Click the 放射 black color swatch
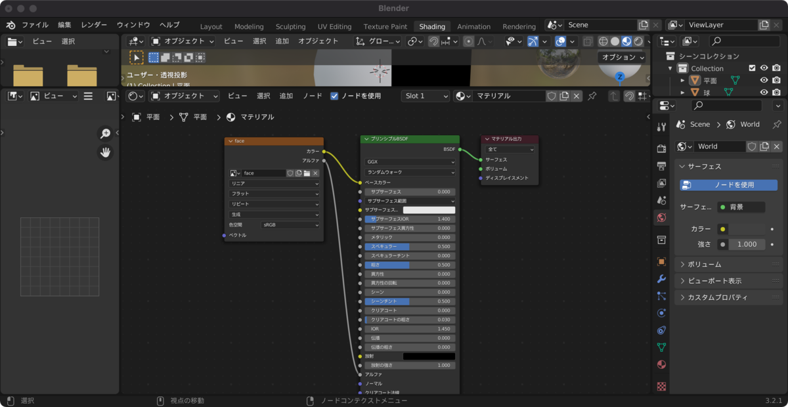 (429, 356)
